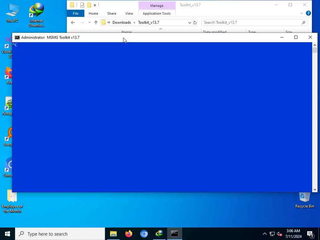Close the MSMG Toolkit console window

click(310, 37)
